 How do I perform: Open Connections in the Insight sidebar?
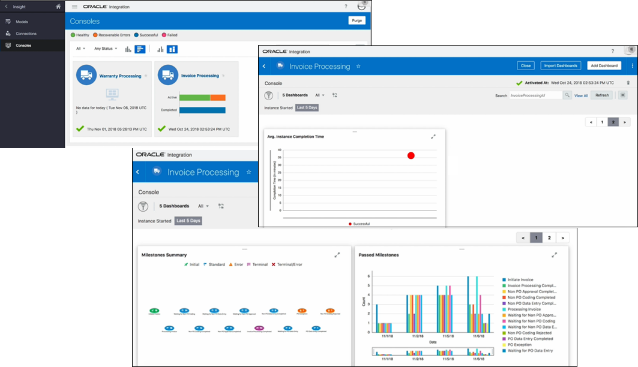(26, 34)
